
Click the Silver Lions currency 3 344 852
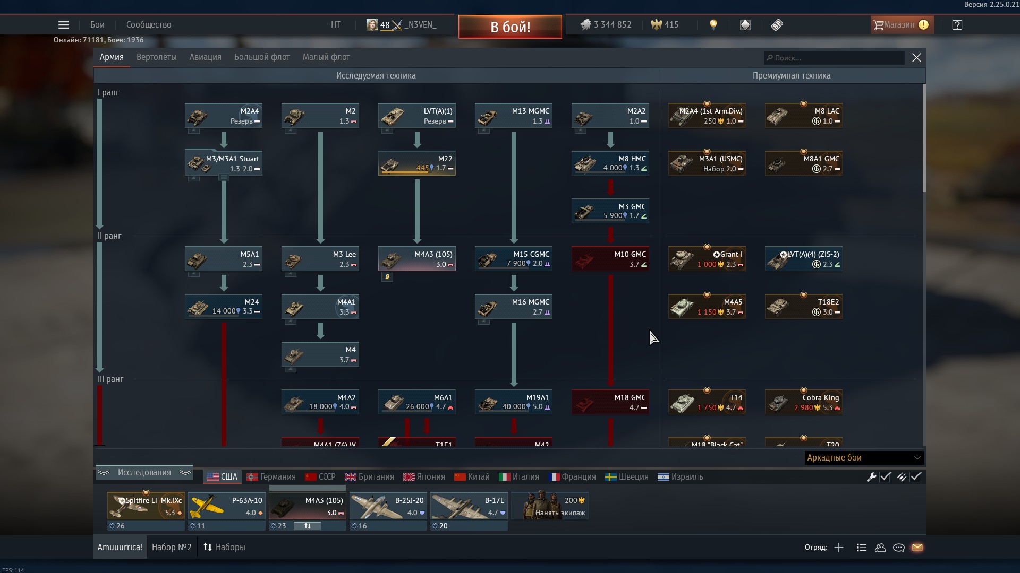coord(606,25)
